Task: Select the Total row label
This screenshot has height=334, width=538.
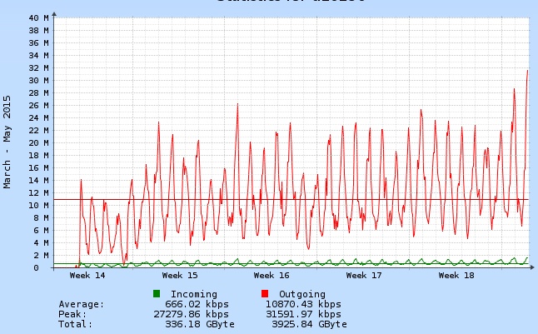Action: pyautogui.click(x=76, y=324)
